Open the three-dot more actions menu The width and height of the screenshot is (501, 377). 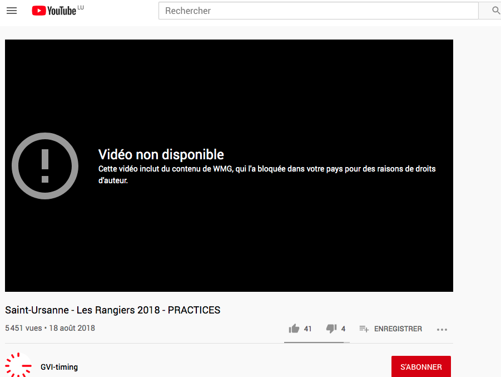(442, 329)
